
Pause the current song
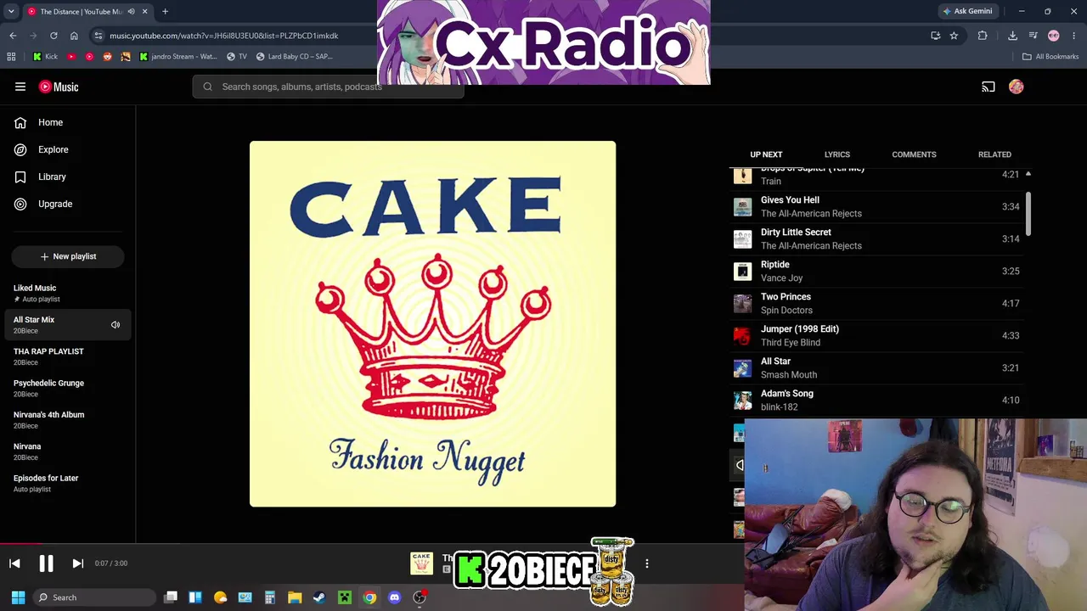(x=47, y=563)
